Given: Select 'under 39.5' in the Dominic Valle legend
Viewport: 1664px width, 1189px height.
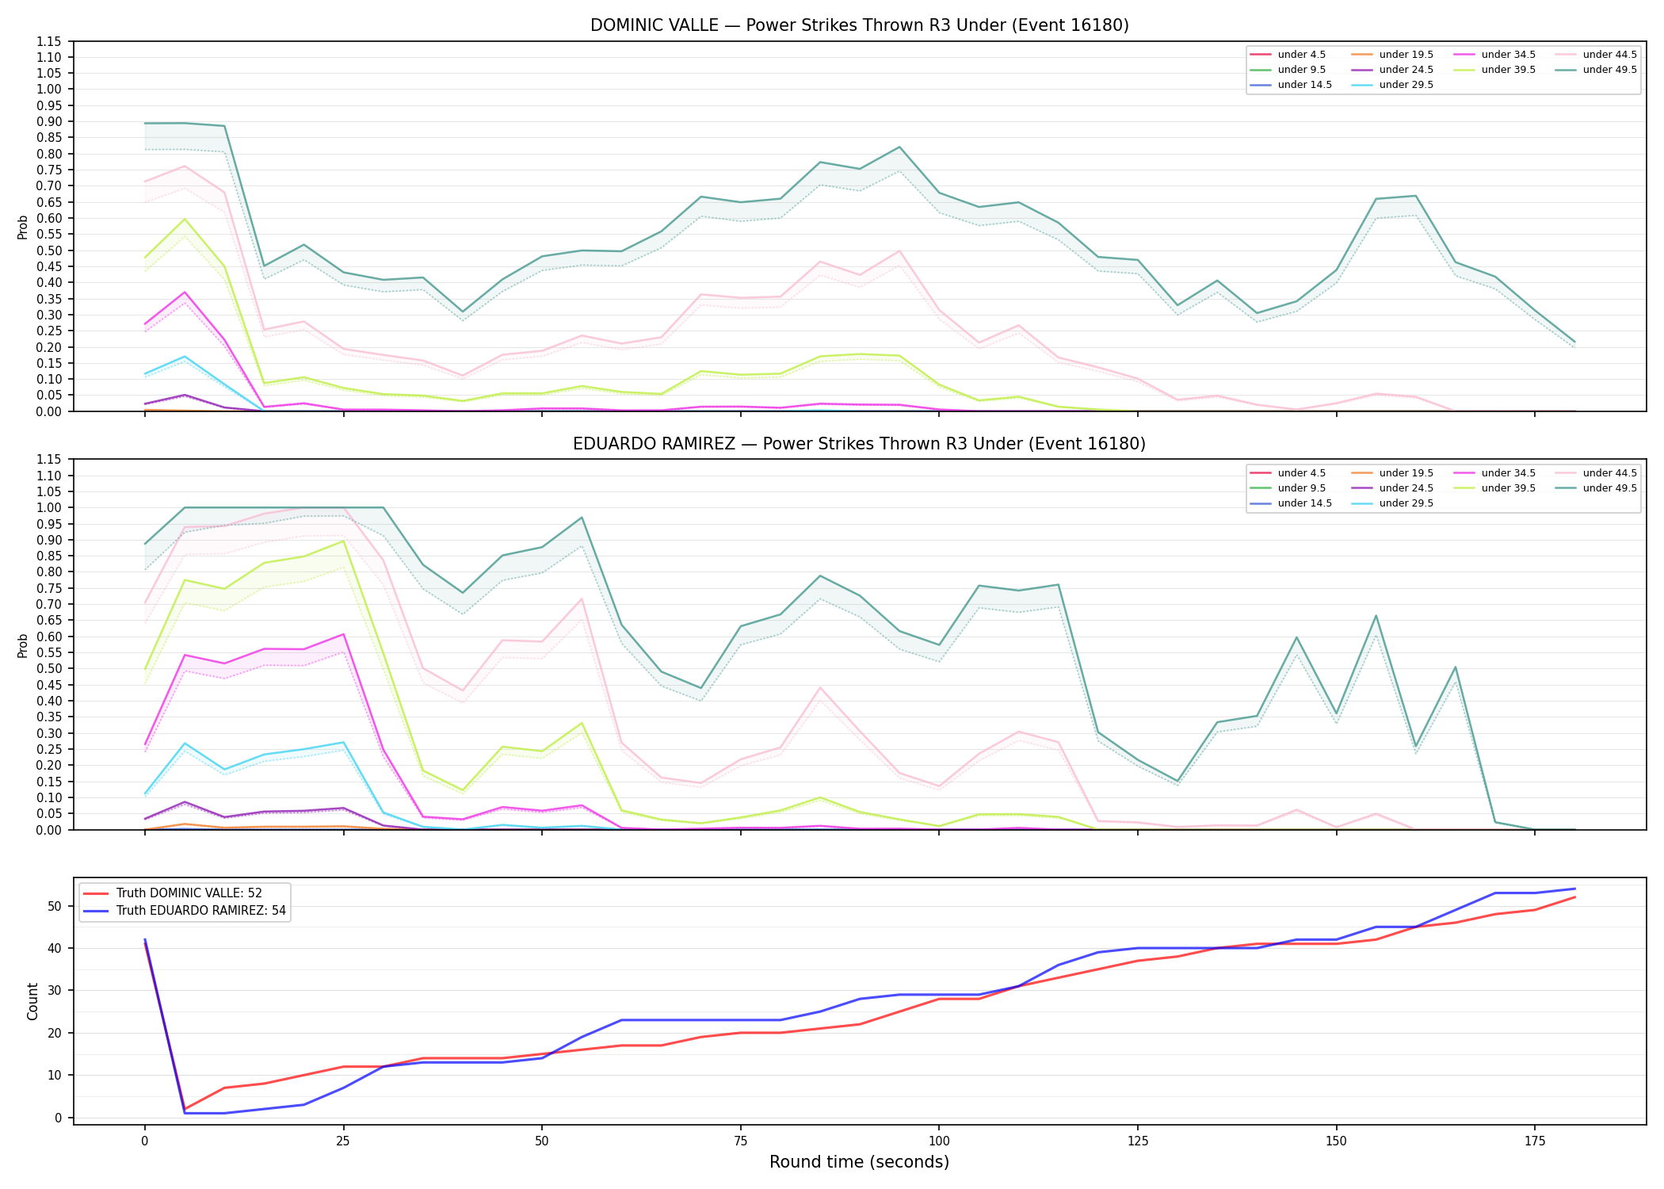Looking at the screenshot, I should click(x=1508, y=70).
